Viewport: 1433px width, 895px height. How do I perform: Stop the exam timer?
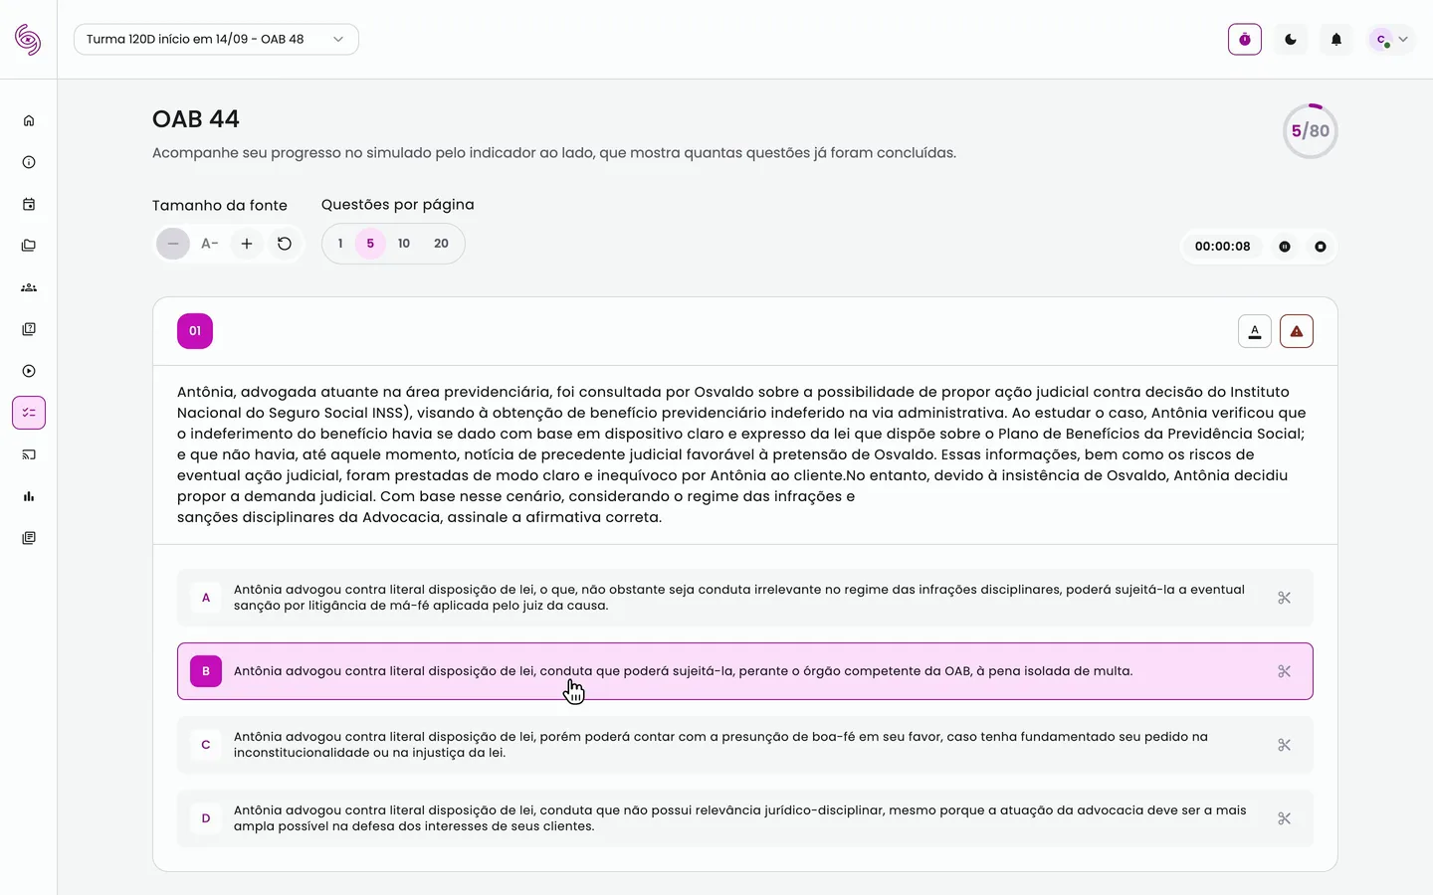pyautogui.click(x=1321, y=247)
